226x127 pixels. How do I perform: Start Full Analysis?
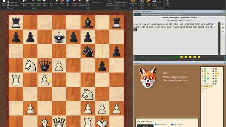pos(80,3)
